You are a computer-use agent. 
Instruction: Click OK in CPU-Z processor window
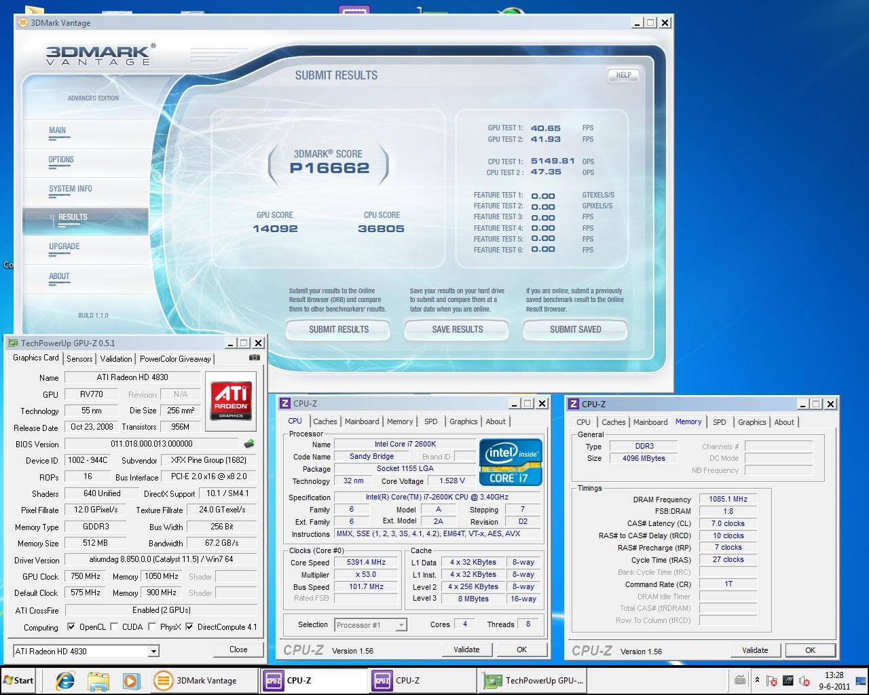point(521,650)
